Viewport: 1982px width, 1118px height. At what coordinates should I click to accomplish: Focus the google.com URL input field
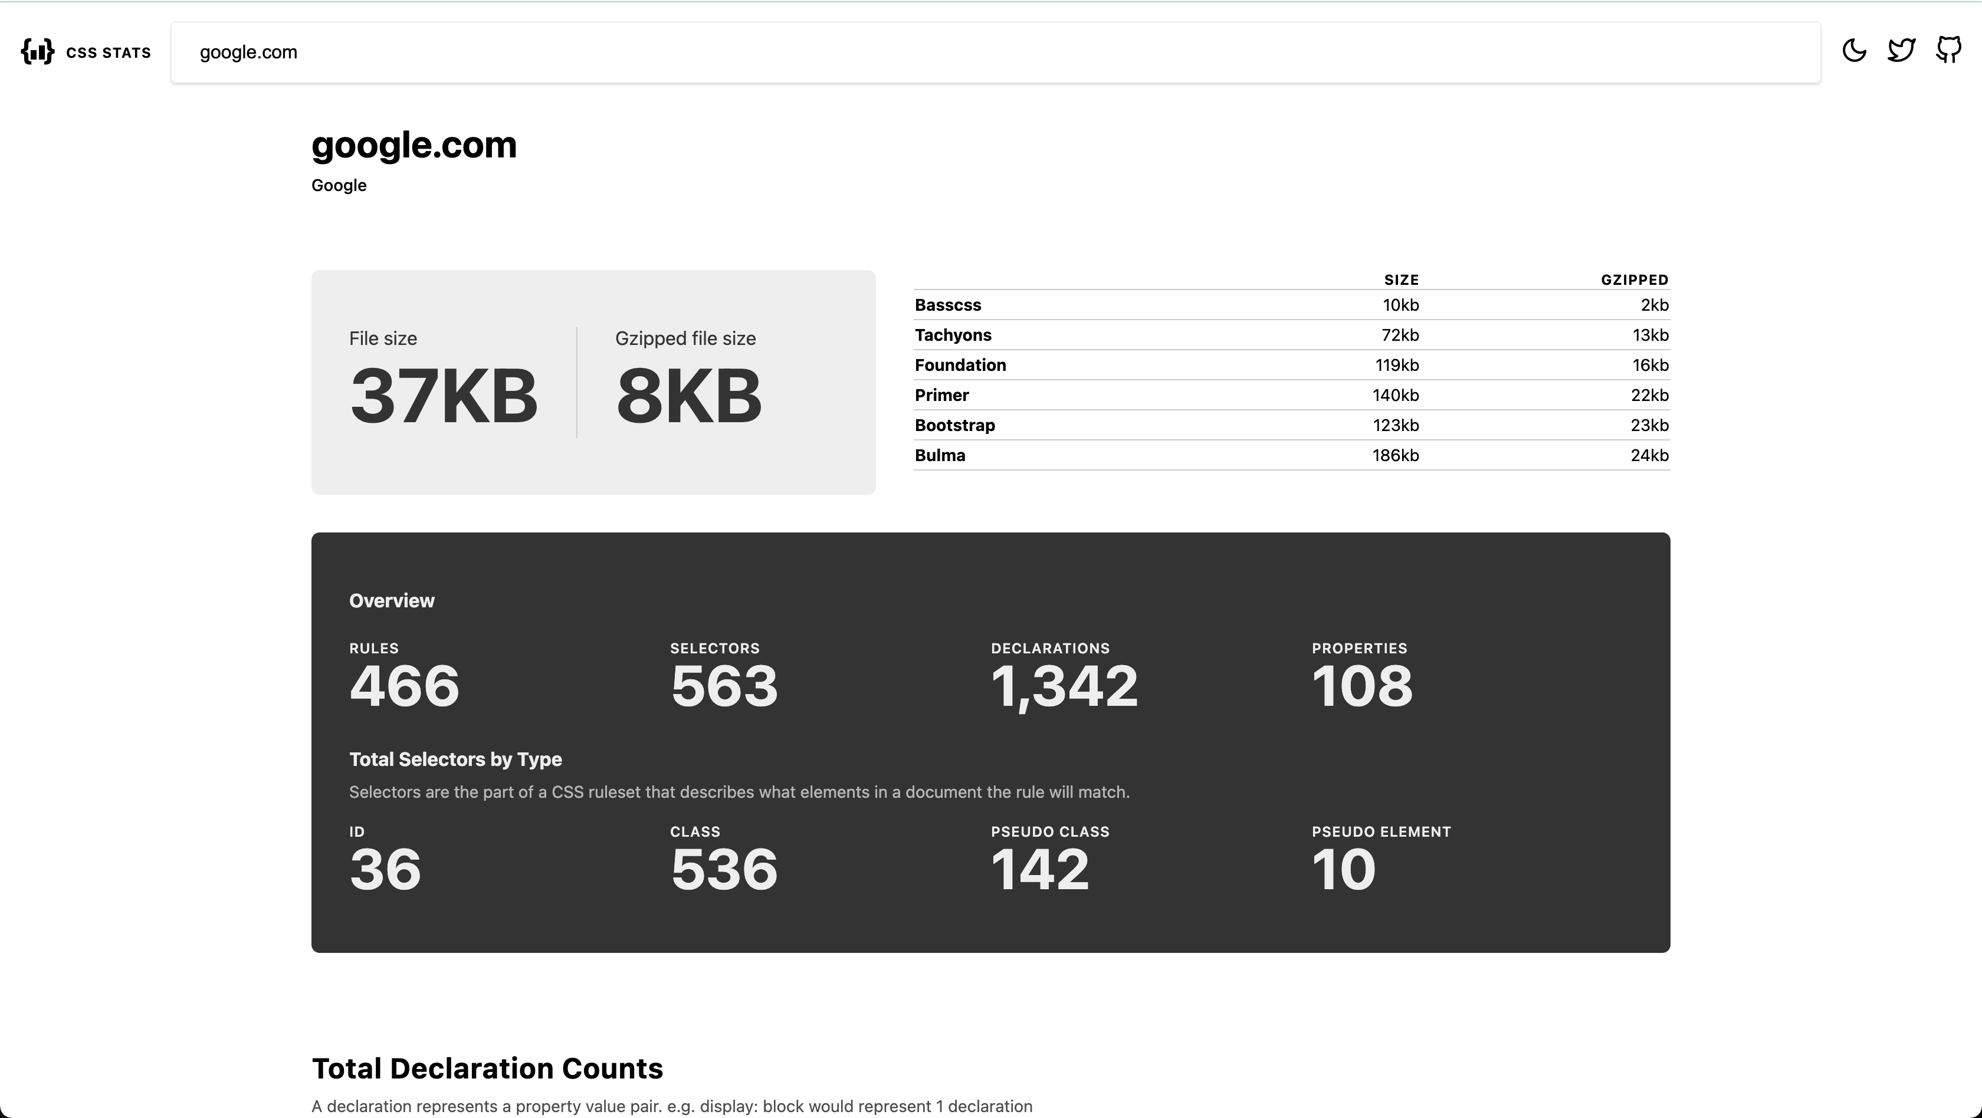[996, 52]
